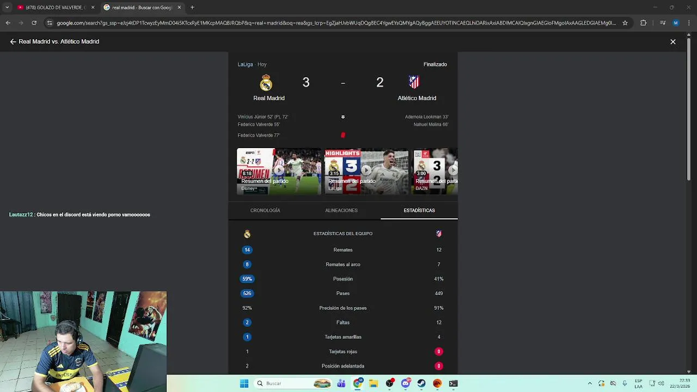The image size is (697, 392).
Task: Open Microsoft Teams from taskbar
Action: point(341,383)
